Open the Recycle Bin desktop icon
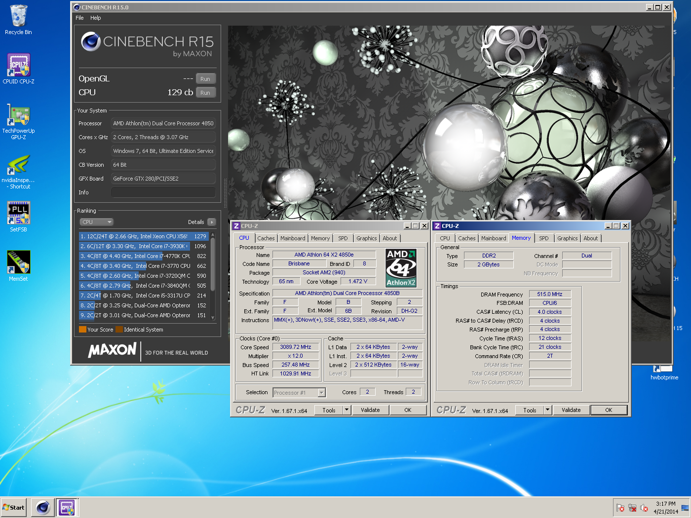 pyautogui.click(x=18, y=20)
